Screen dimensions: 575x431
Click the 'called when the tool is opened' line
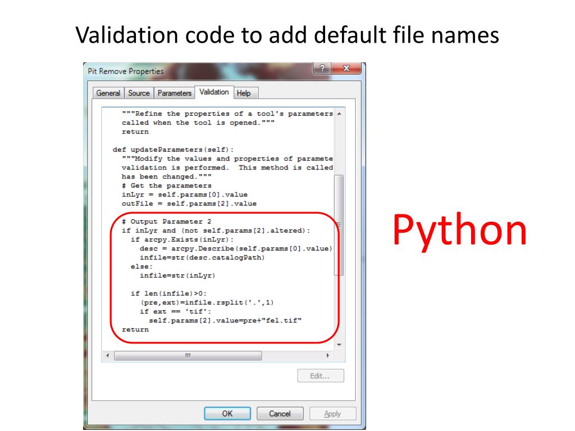pyautogui.click(x=198, y=123)
